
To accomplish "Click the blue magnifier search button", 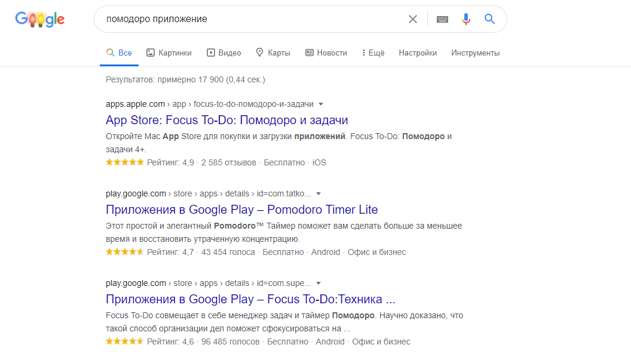I will click(x=489, y=19).
